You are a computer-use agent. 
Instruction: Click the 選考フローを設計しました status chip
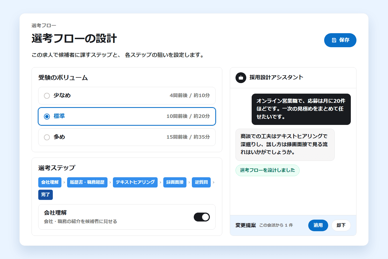(268, 170)
